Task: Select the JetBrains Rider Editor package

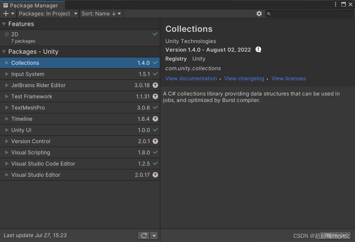Action: pyautogui.click(x=80, y=85)
